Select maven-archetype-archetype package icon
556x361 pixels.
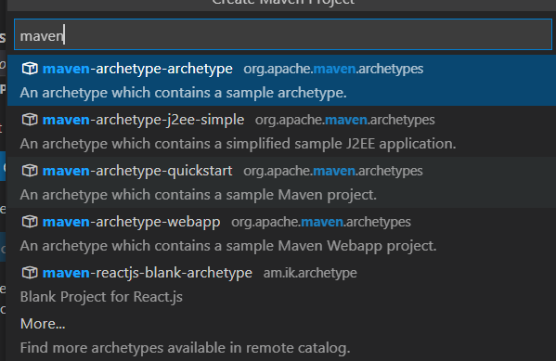[x=30, y=69]
